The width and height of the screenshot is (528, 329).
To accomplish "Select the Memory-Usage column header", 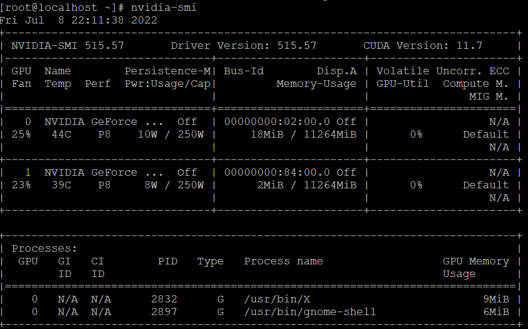I will [x=316, y=83].
